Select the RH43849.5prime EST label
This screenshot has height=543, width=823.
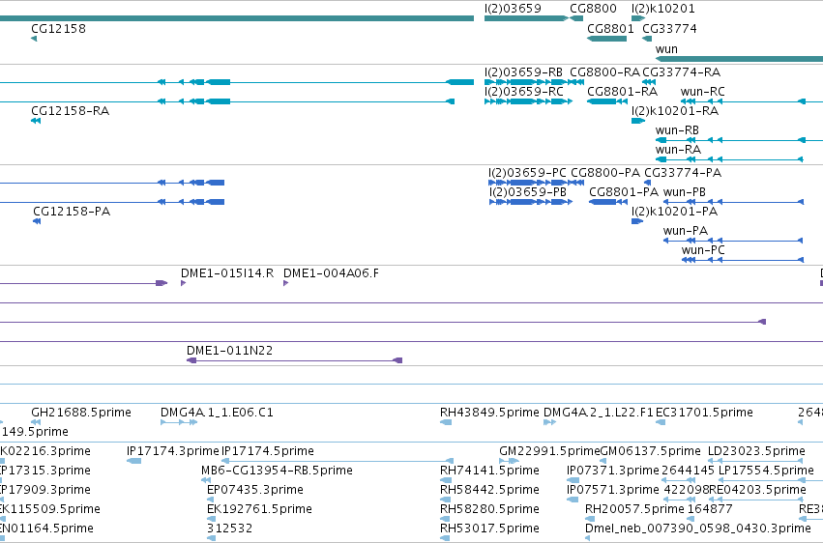click(x=489, y=413)
